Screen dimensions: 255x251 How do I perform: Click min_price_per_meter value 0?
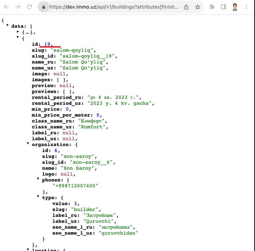(98, 115)
